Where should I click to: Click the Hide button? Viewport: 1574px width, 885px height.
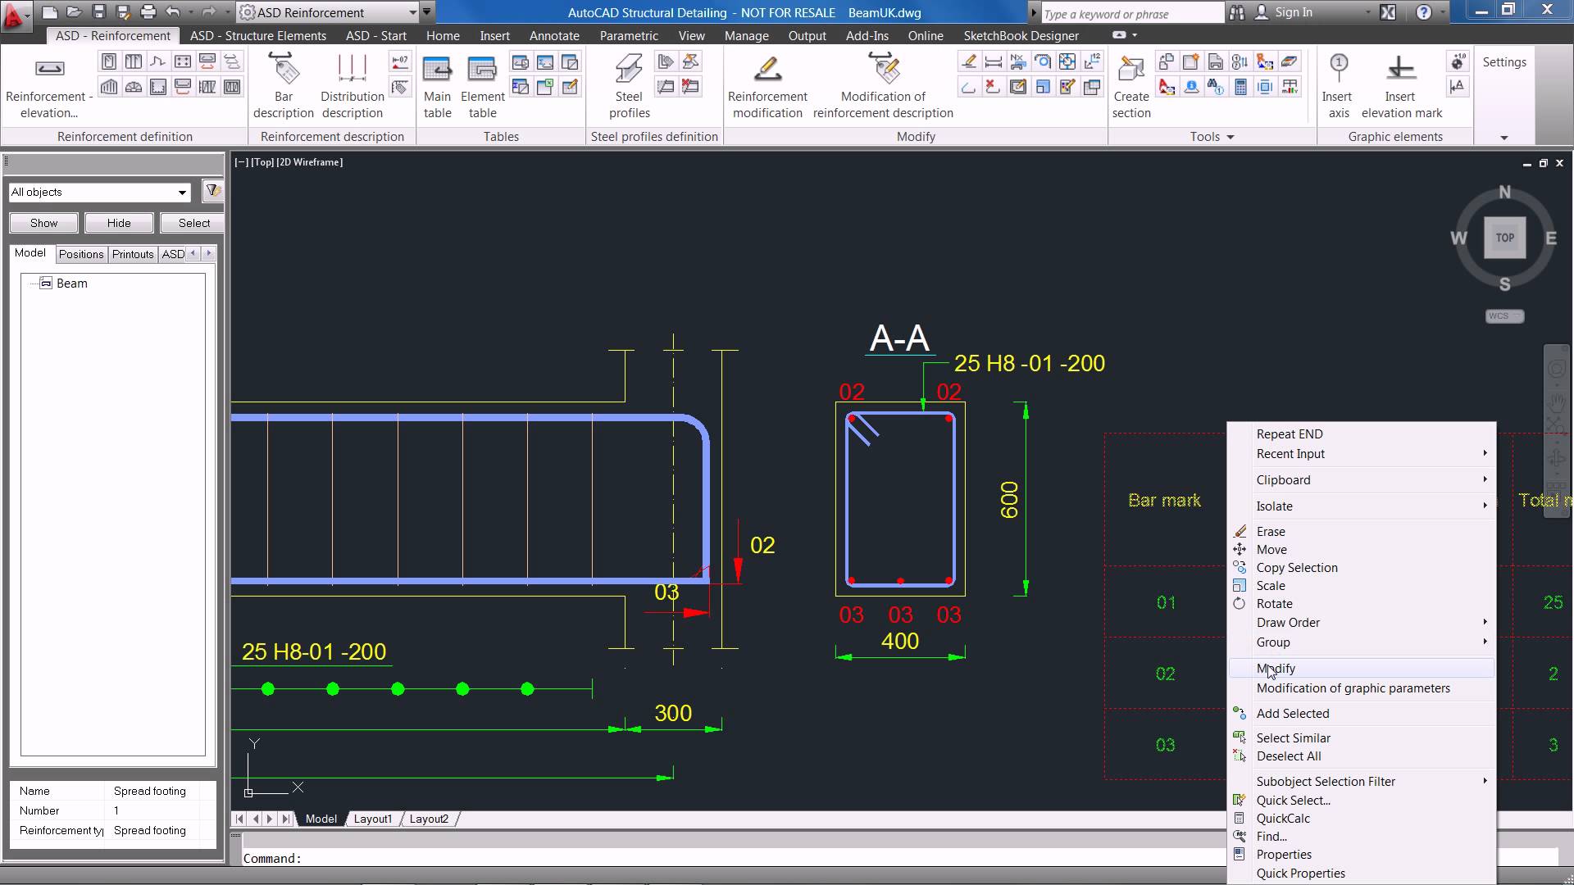119,223
